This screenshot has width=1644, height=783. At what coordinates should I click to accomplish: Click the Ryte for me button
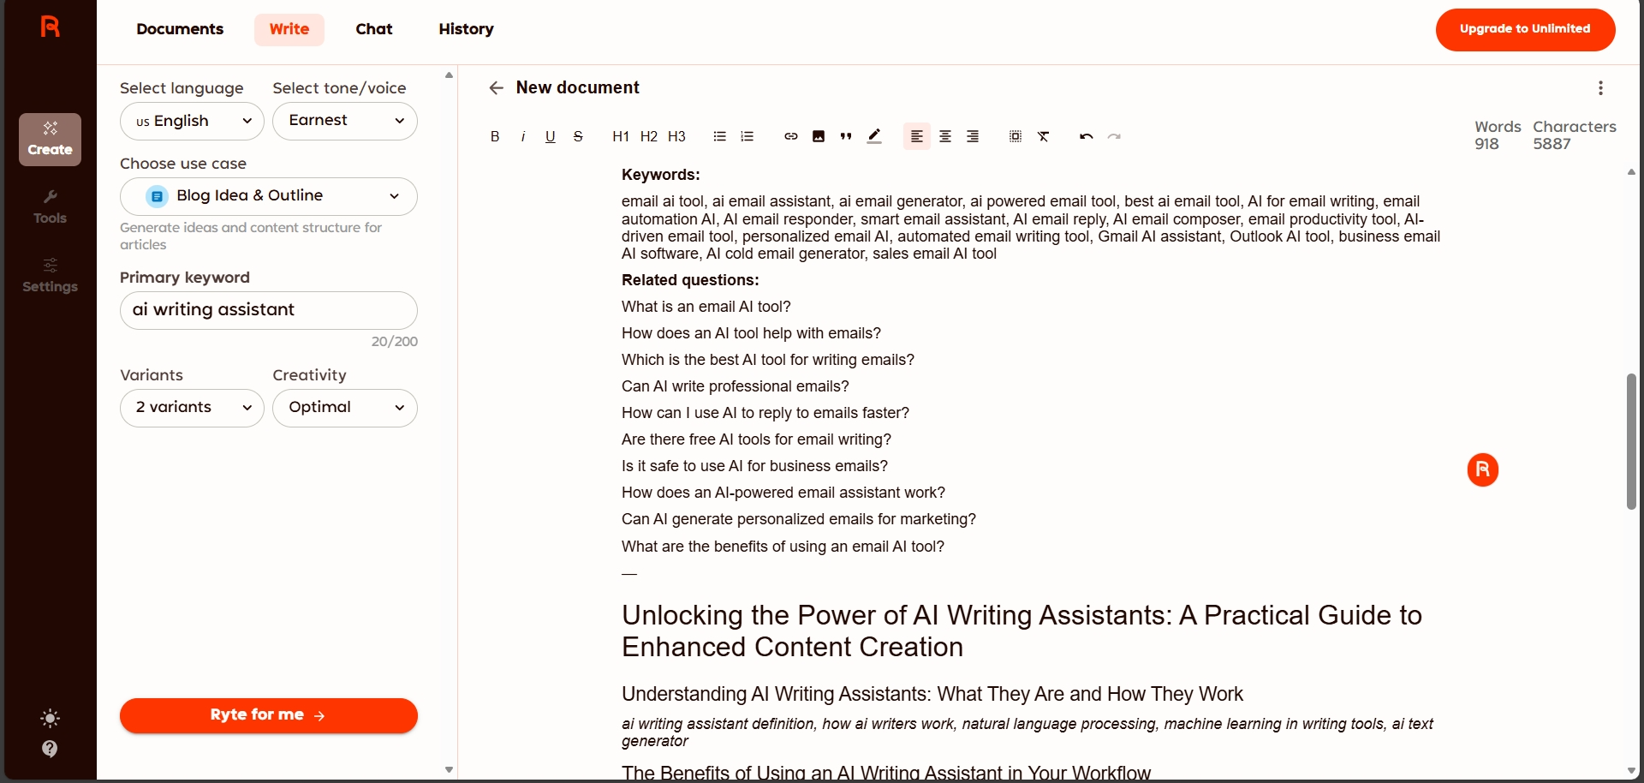click(x=269, y=715)
